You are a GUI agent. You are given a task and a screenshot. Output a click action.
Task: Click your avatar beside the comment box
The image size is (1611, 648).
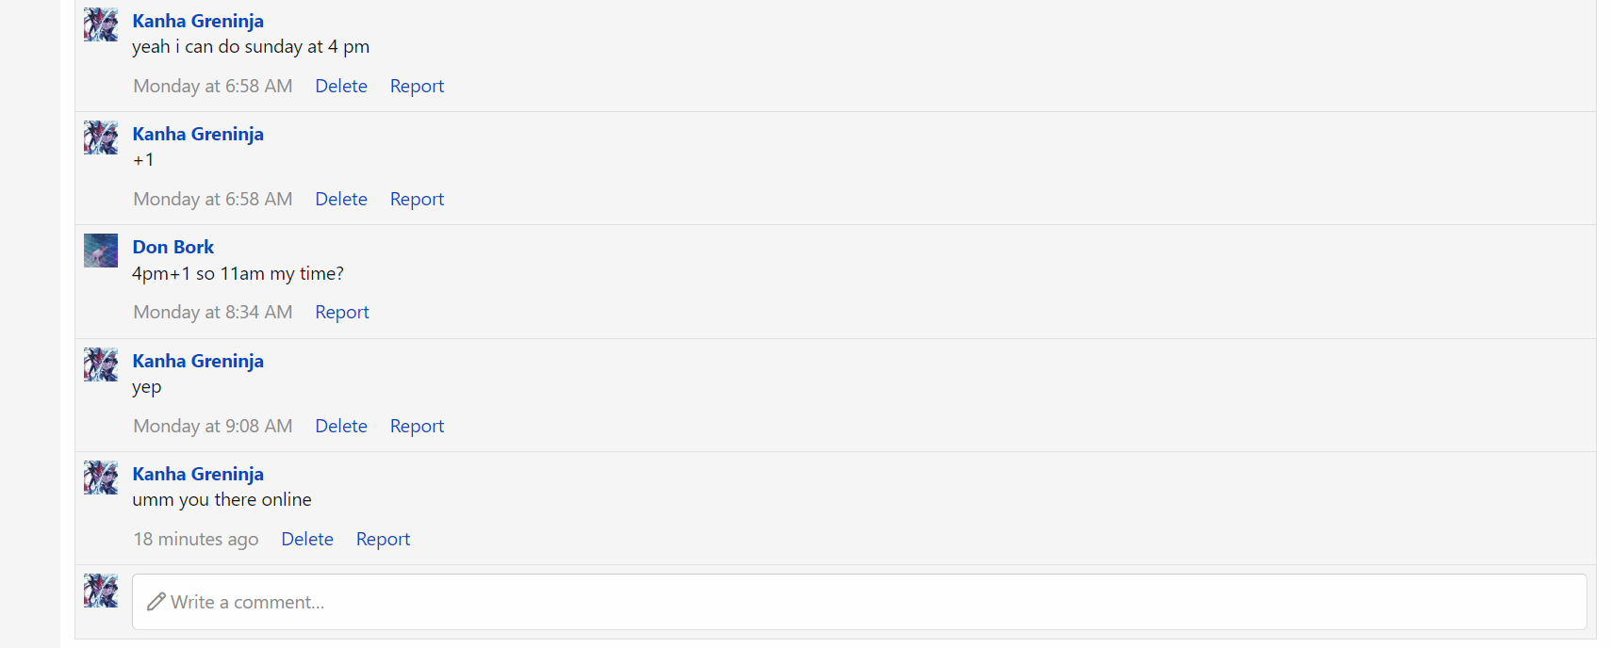[x=101, y=591]
